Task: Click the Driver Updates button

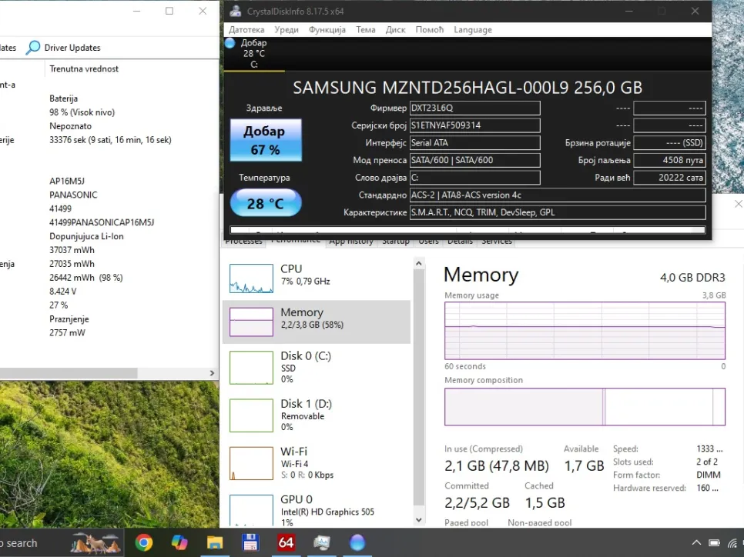Action: [63, 48]
